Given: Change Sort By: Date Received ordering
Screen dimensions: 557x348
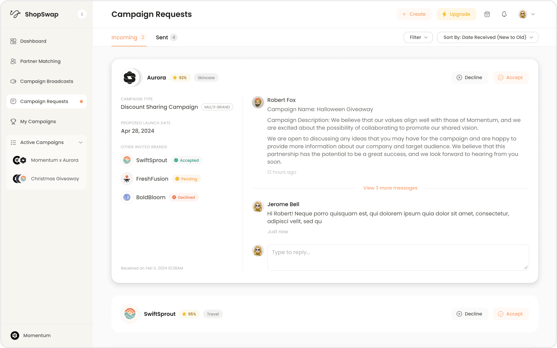Looking at the screenshot, I should pyautogui.click(x=487, y=37).
